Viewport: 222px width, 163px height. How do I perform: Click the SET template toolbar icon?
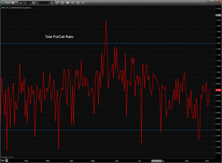(67, 3)
